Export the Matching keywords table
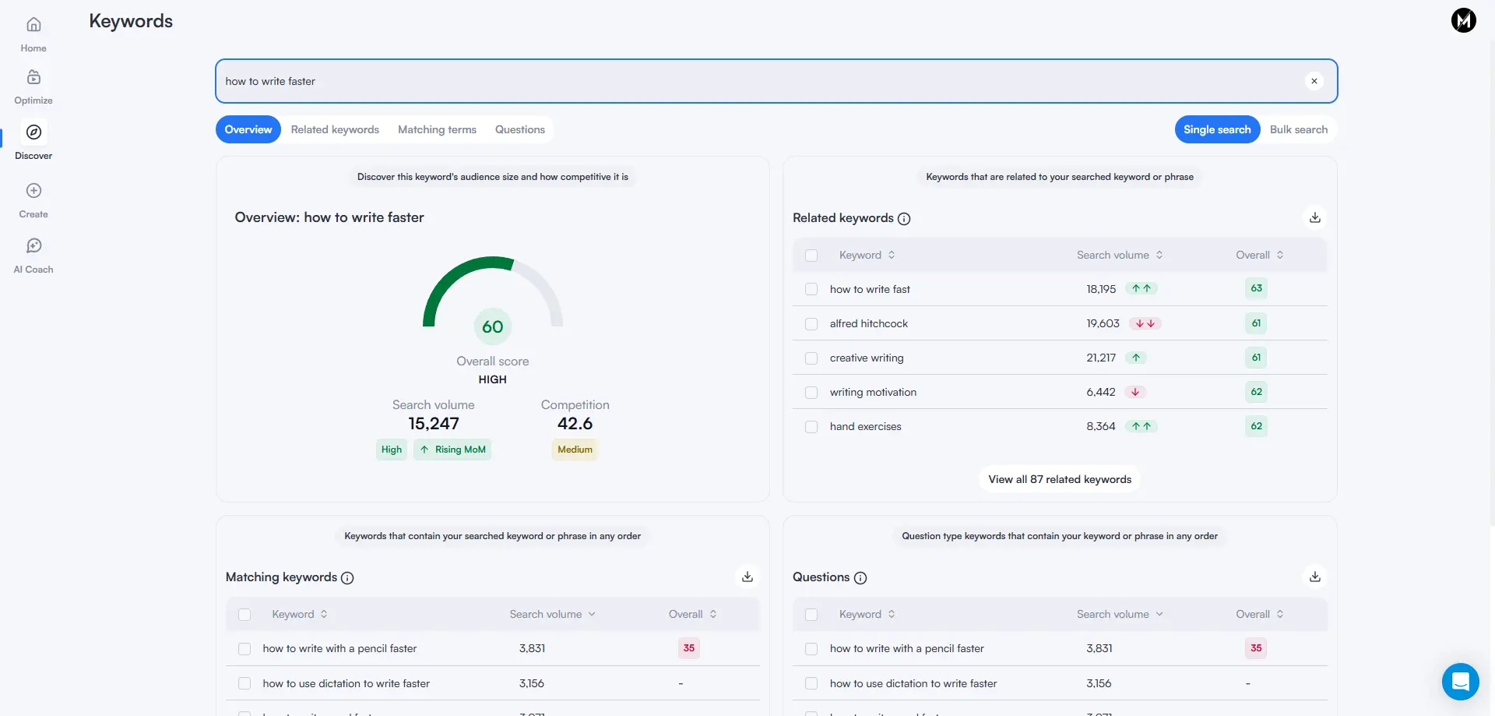Viewport: 1495px width, 716px height. coord(747,576)
